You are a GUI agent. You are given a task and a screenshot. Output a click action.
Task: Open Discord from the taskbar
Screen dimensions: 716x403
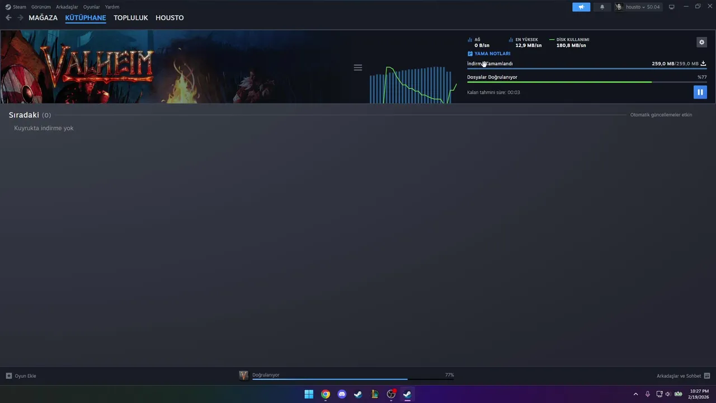[x=342, y=394]
